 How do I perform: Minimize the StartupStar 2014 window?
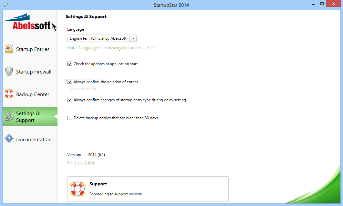(x=313, y=4)
